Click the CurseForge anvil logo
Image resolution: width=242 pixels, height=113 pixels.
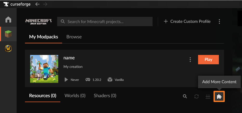(x=6, y=4)
